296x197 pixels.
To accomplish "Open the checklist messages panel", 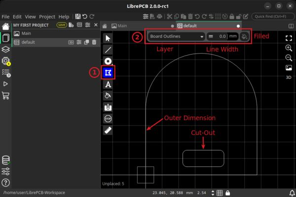I will click(x=5, y=73).
